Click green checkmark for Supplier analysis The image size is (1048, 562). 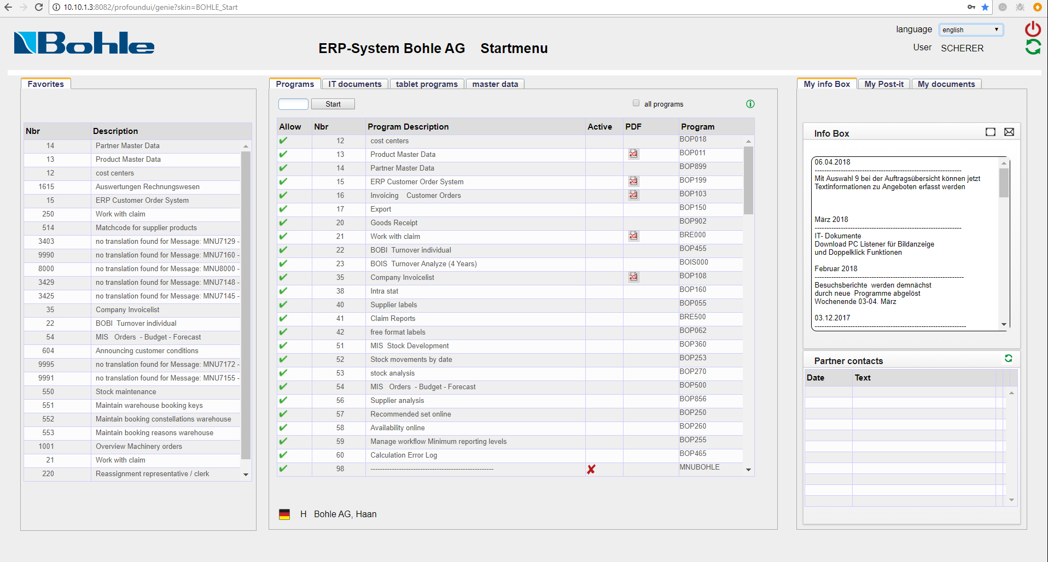[x=283, y=400]
